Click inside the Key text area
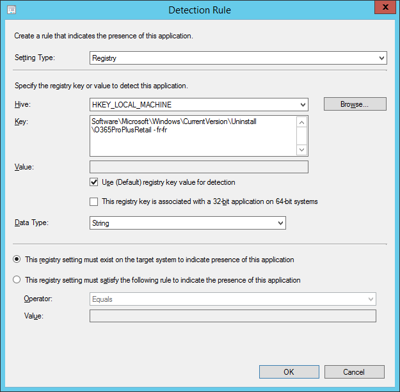This screenshot has height=392, width=400. (193, 136)
